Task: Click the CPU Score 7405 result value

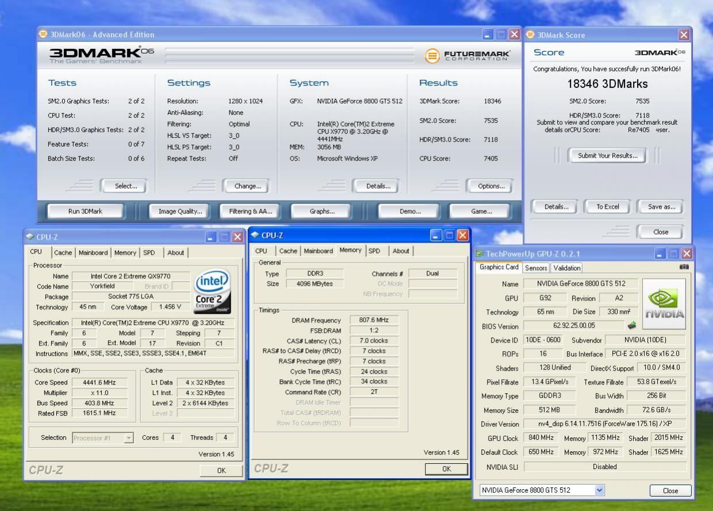Action: pos(491,159)
